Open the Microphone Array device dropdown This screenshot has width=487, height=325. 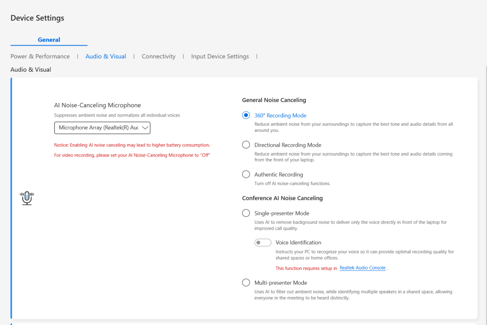[102, 128]
